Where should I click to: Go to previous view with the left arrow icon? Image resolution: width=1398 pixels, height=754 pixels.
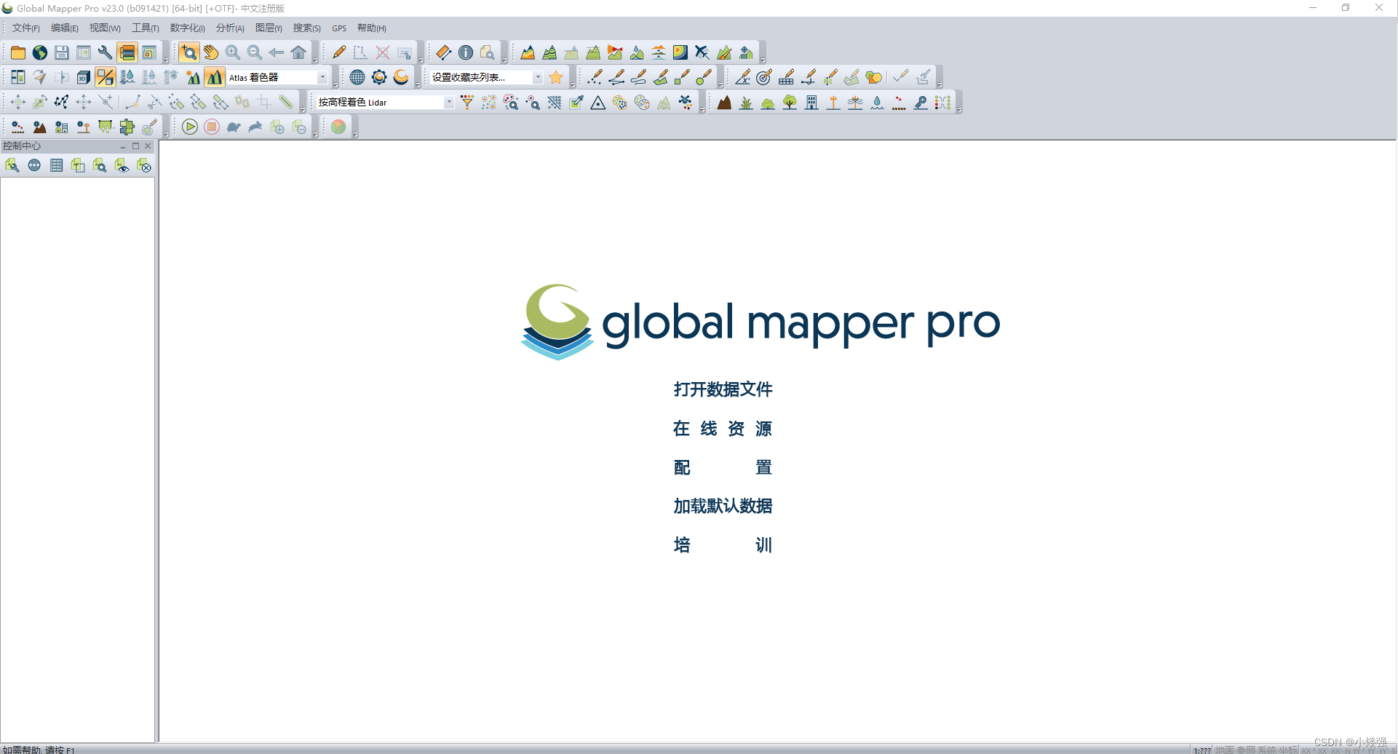277,52
